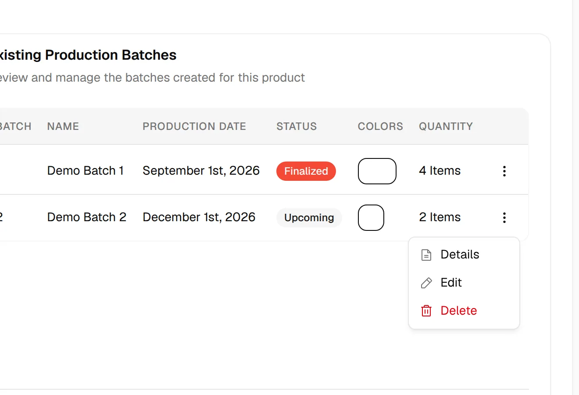
Task: Click the date September 1st, 2026
Action: click(x=201, y=171)
